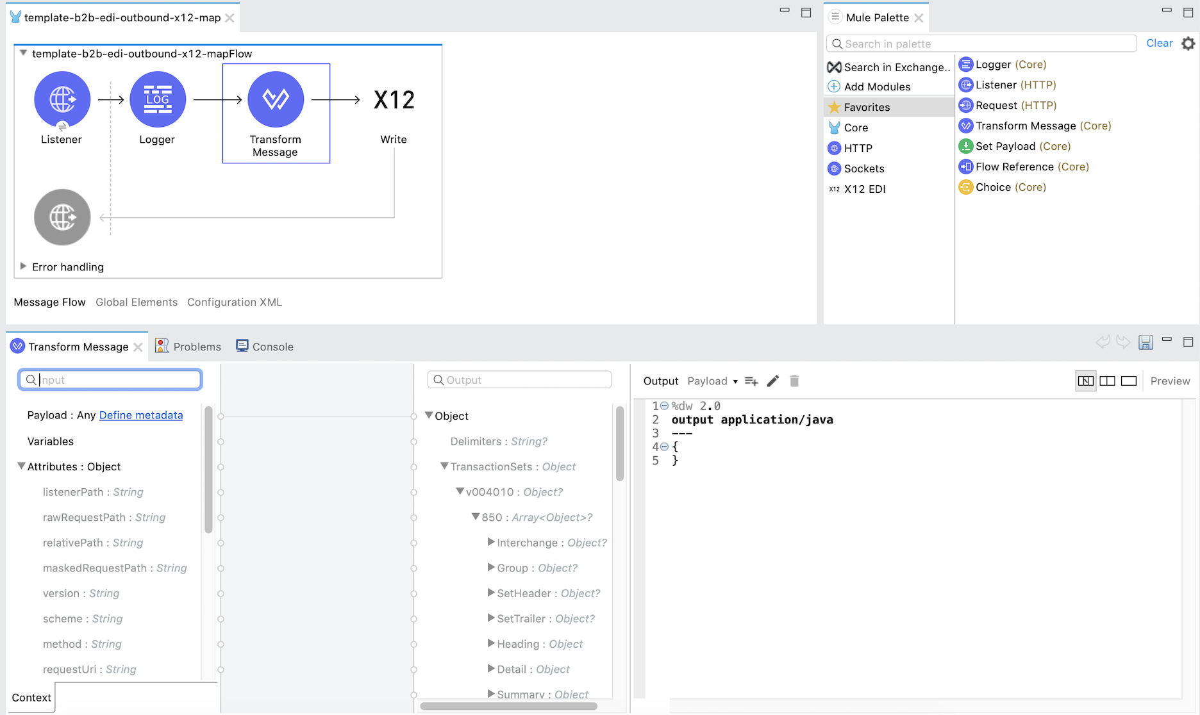Select the X12 Write component
The height and width of the screenshot is (715, 1200).
[x=394, y=100]
